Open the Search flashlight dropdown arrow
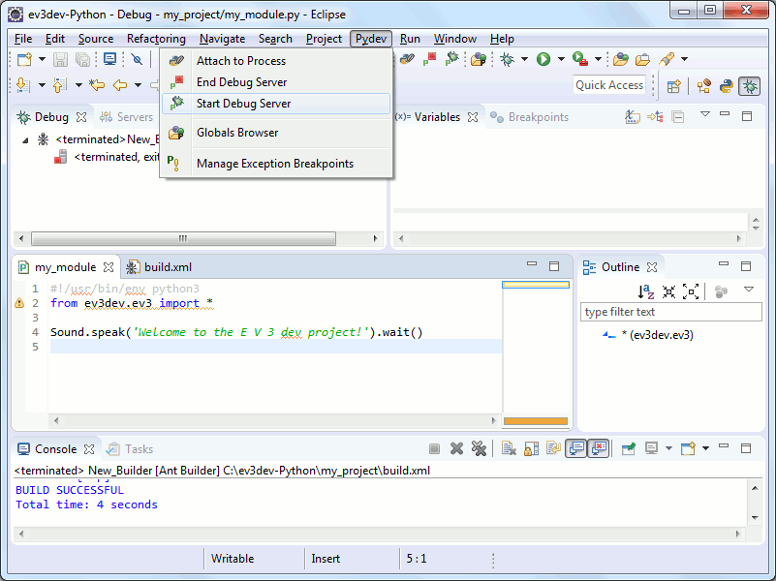This screenshot has height=581, width=776. (684, 59)
